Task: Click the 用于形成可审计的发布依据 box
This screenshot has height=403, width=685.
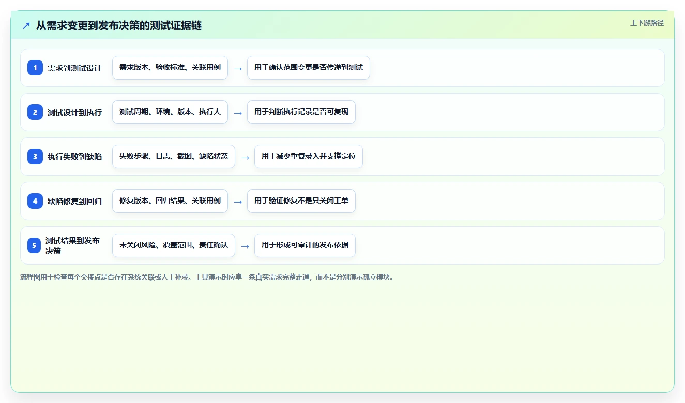Action: click(x=305, y=245)
